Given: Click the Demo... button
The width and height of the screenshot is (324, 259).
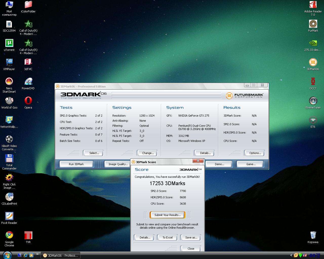Looking at the screenshot, I should tap(219, 164).
